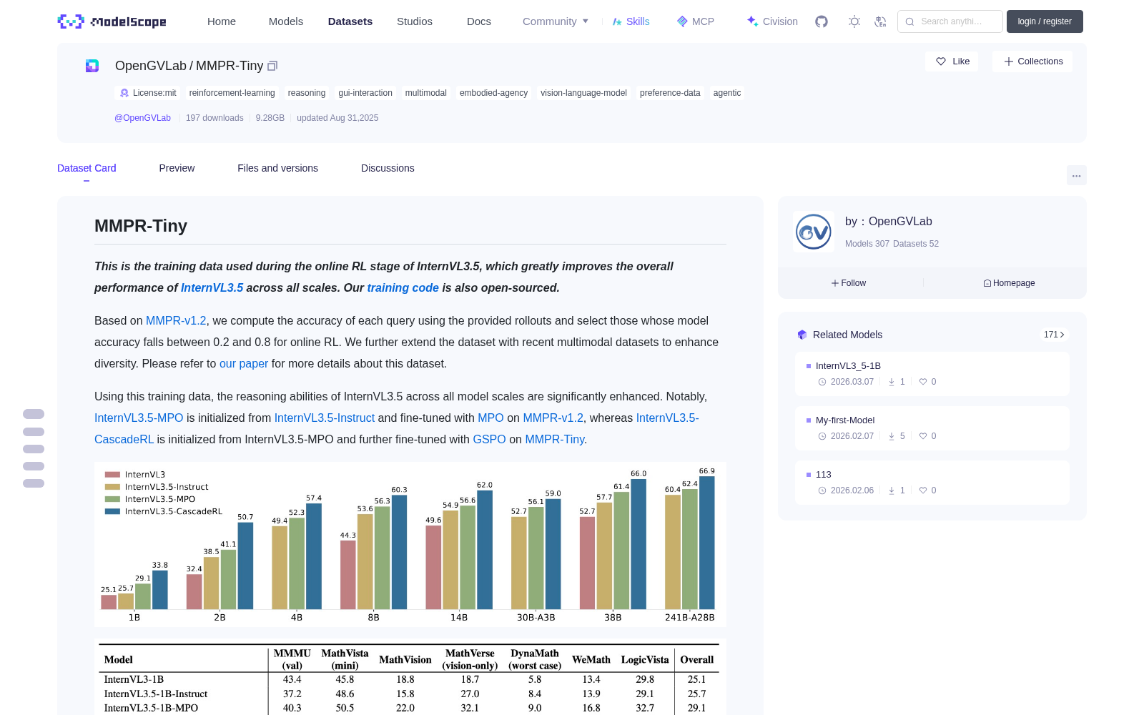Image resolution: width=1144 pixels, height=715 pixels.
Task: Open the MCP nav item
Action: point(696,21)
